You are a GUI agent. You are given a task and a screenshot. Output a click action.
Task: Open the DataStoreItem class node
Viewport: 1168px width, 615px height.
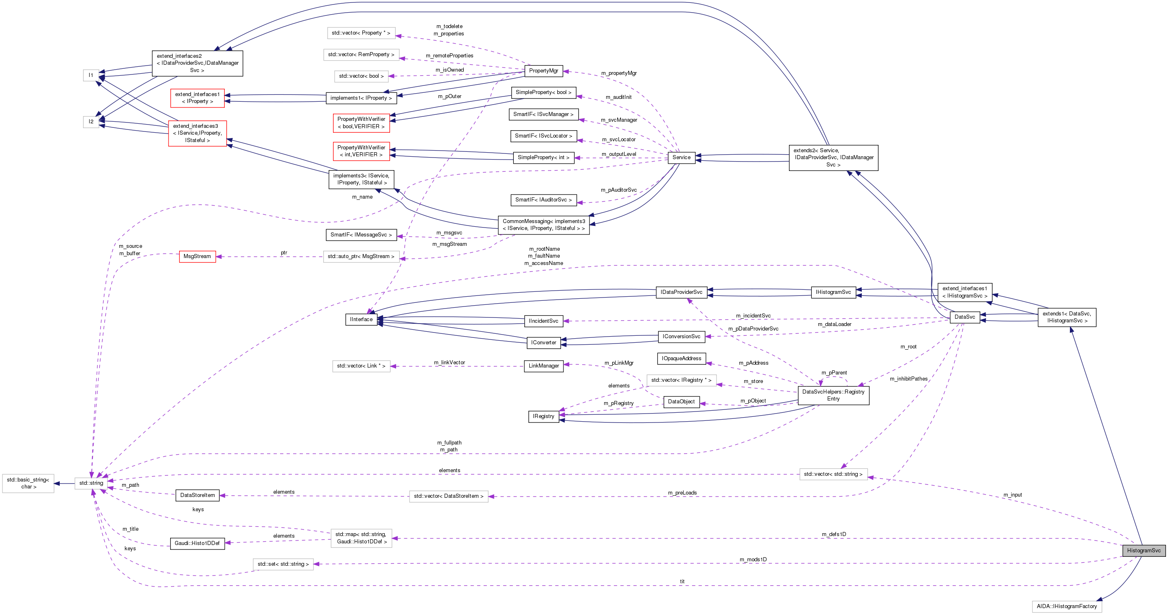point(197,495)
